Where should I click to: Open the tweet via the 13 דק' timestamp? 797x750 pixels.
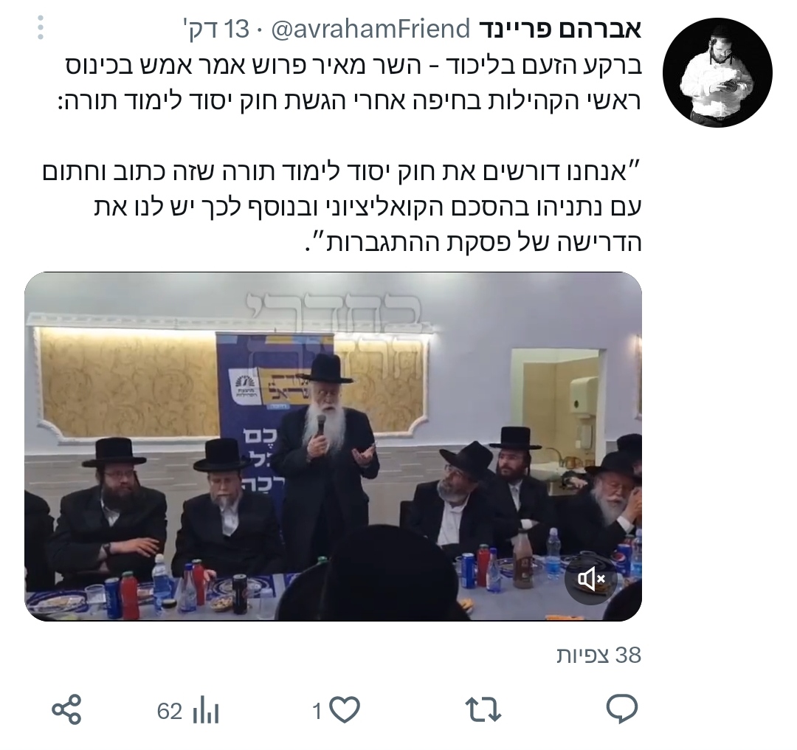pyautogui.click(x=217, y=30)
